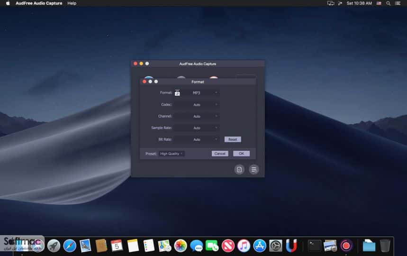Screen dimensions: 407x256
Task: Open the Preset High Quality dropdown
Action: click(x=172, y=154)
